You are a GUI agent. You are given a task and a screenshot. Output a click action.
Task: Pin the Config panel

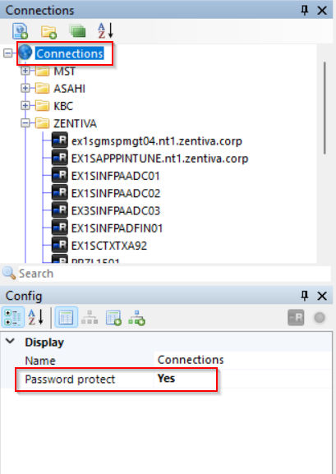305,296
